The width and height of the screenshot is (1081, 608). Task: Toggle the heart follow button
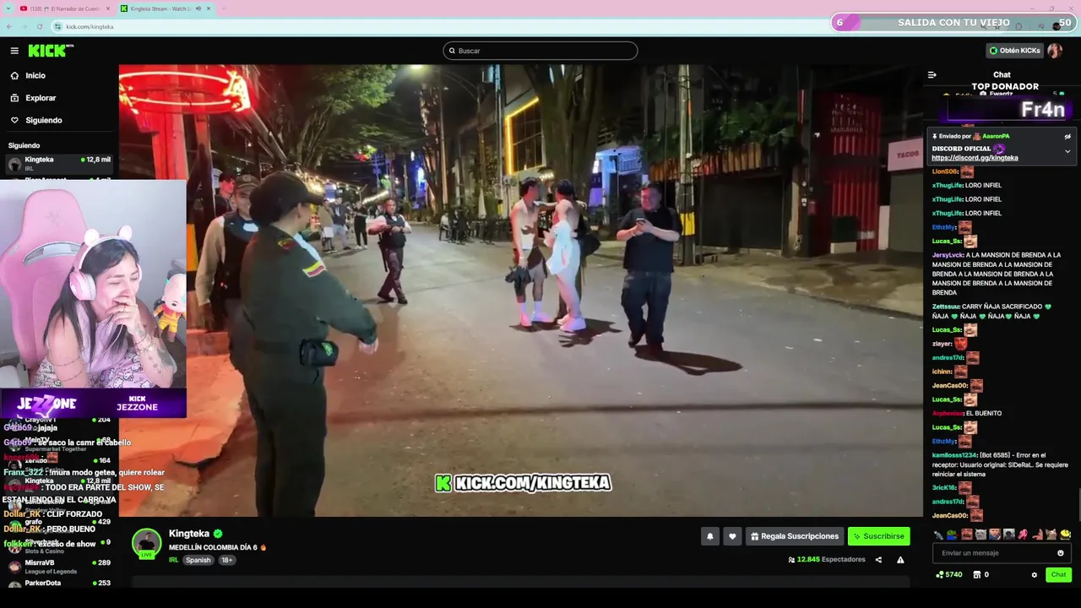click(x=732, y=536)
